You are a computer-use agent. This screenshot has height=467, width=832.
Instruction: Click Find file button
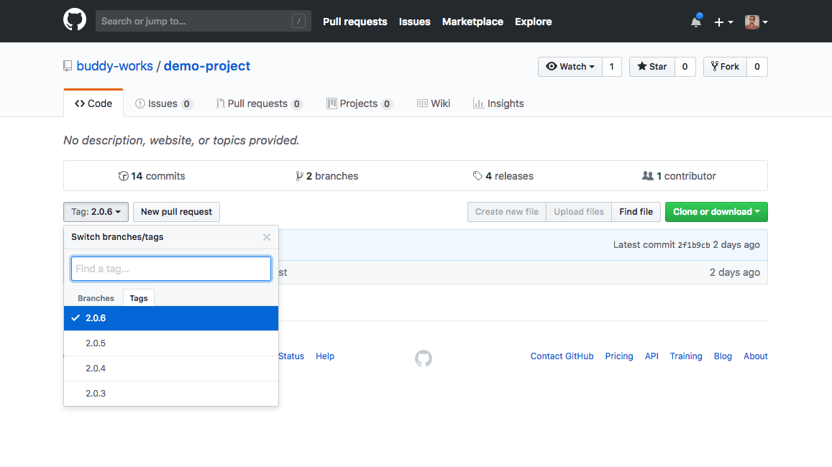click(x=636, y=212)
